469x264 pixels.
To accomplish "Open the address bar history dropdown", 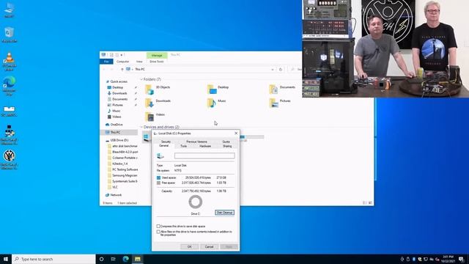I will (x=273, y=70).
